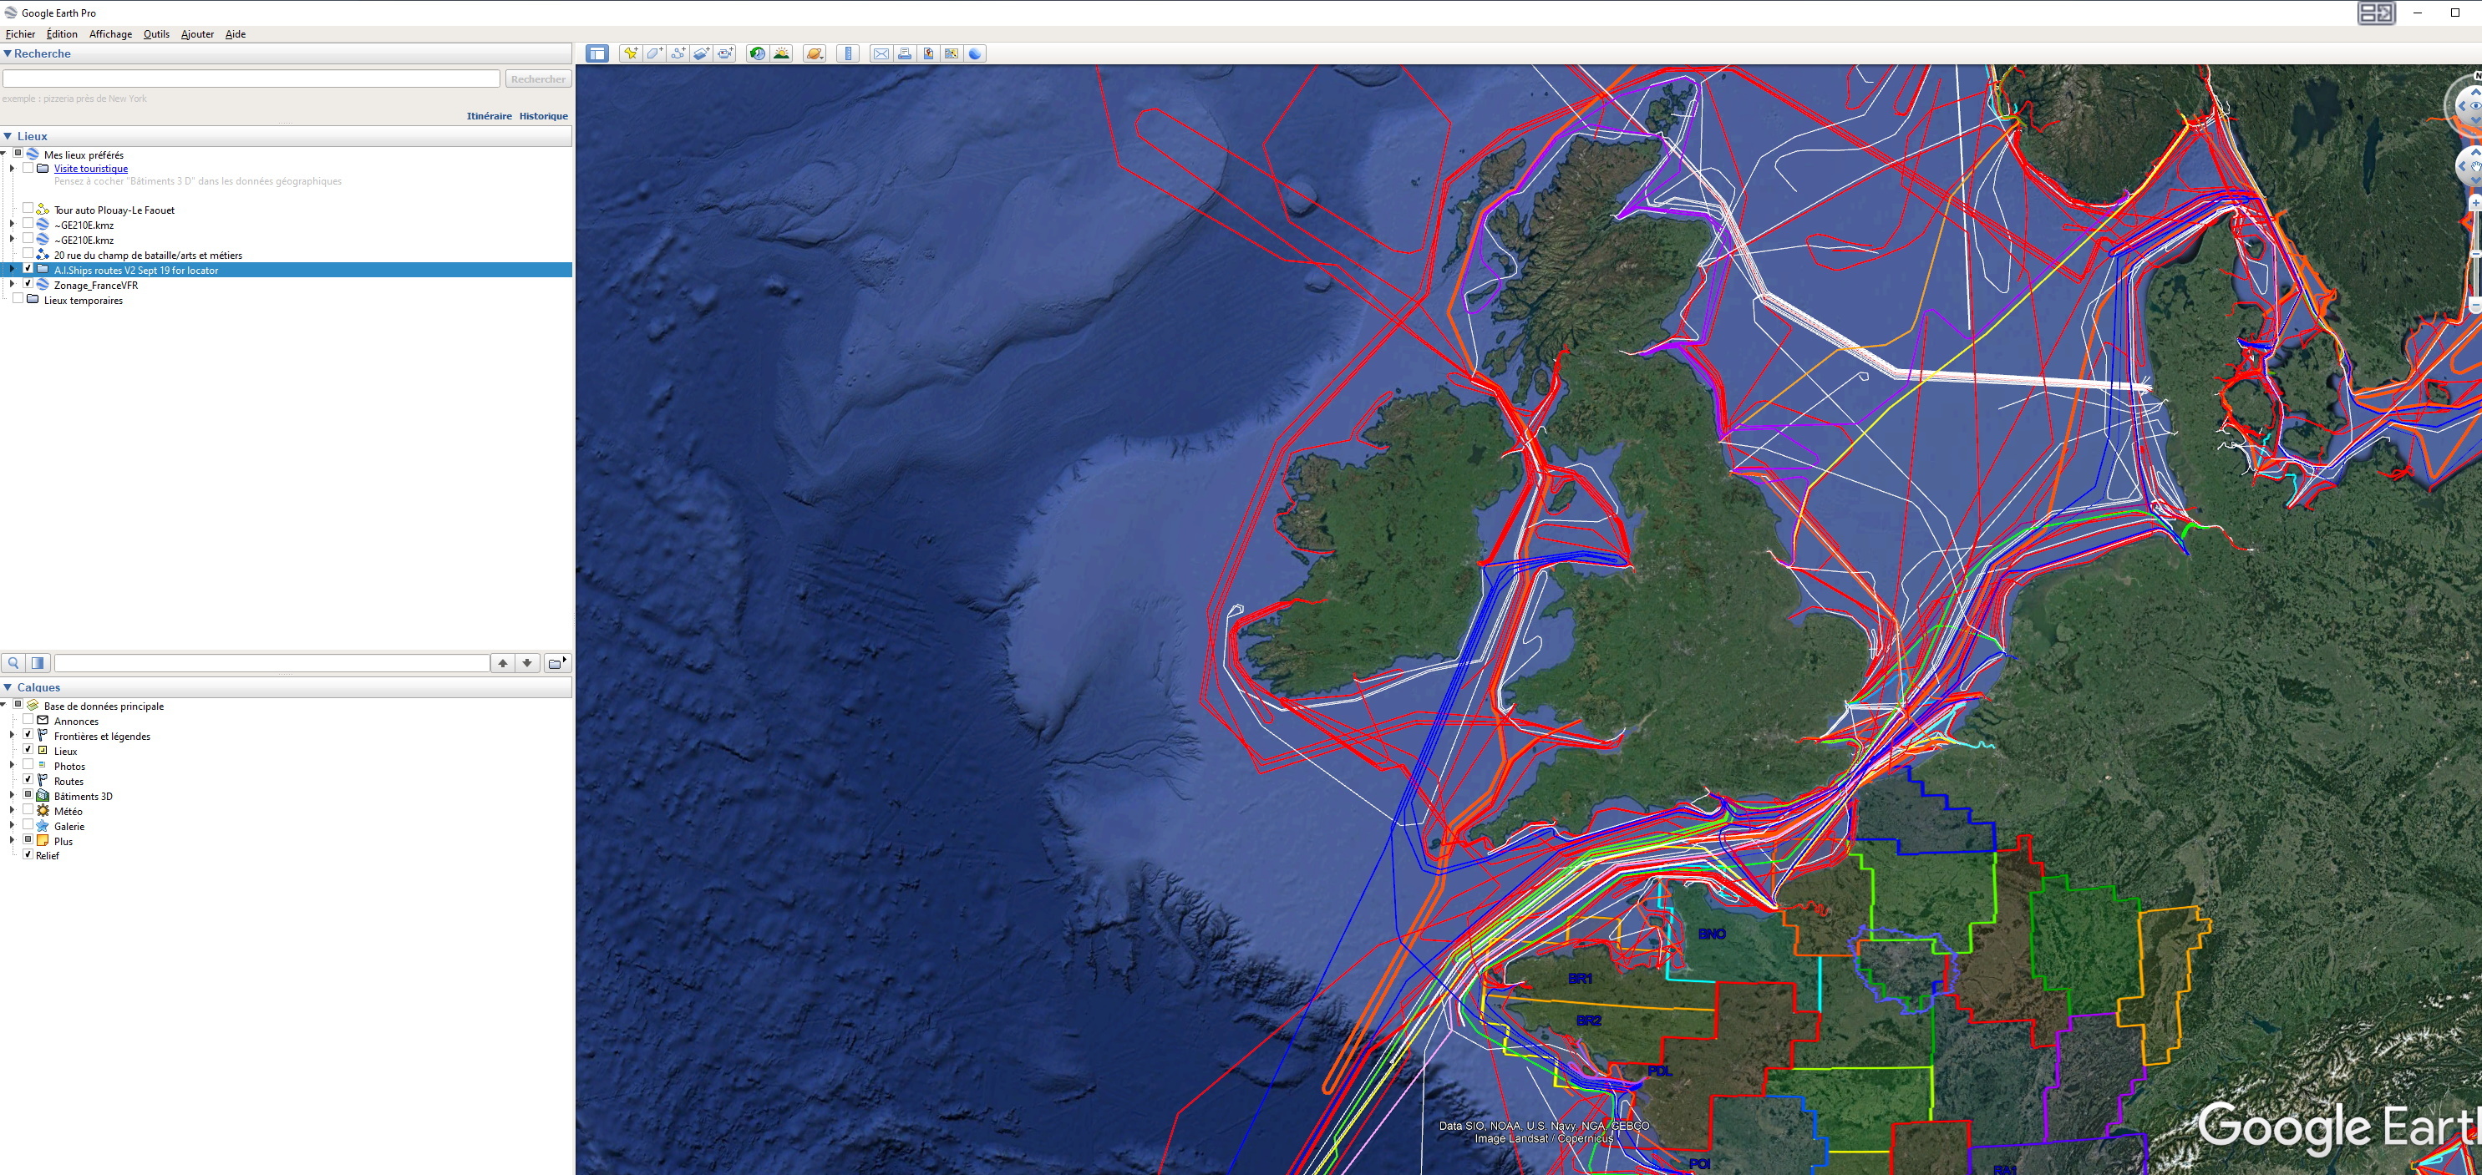Select Mes lieux préférés tree item
The height and width of the screenshot is (1175, 2482).
[x=83, y=154]
